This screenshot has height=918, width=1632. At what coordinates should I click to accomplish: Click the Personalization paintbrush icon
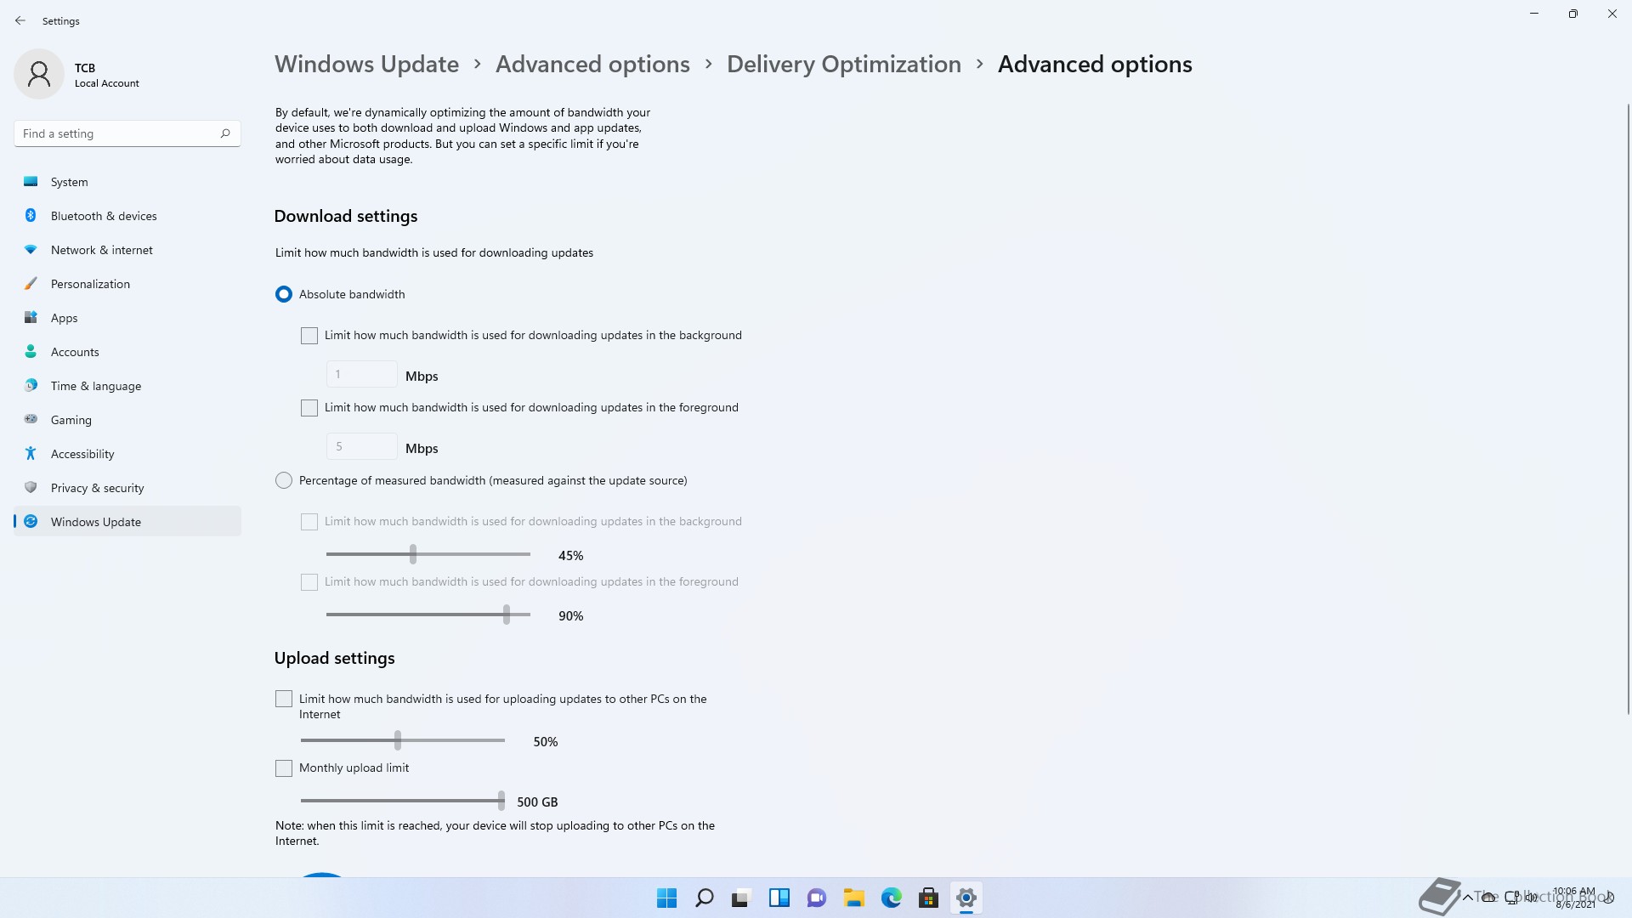[x=31, y=284]
